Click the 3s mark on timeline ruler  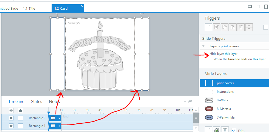tap(87, 110)
